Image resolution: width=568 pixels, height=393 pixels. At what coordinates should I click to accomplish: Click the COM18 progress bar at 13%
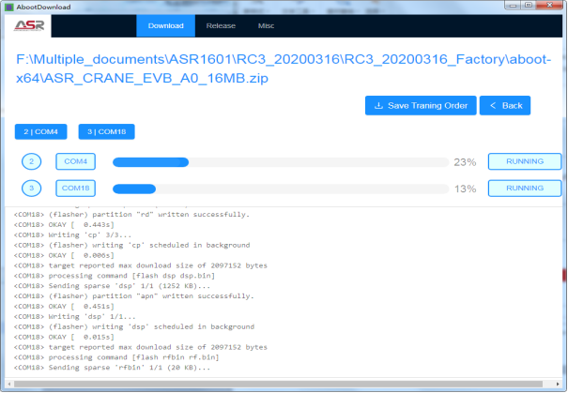tap(277, 189)
